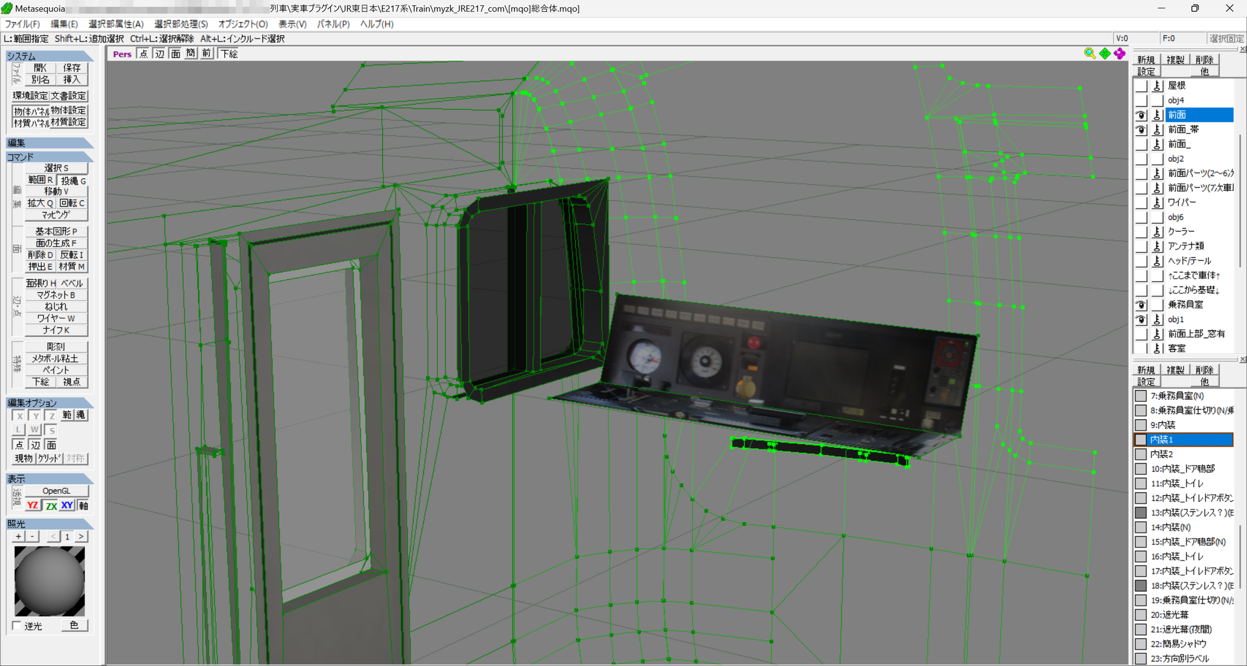Collapse the 編集オプション panel header
This screenshot has width=1247, height=666.
[x=49, y=403]
